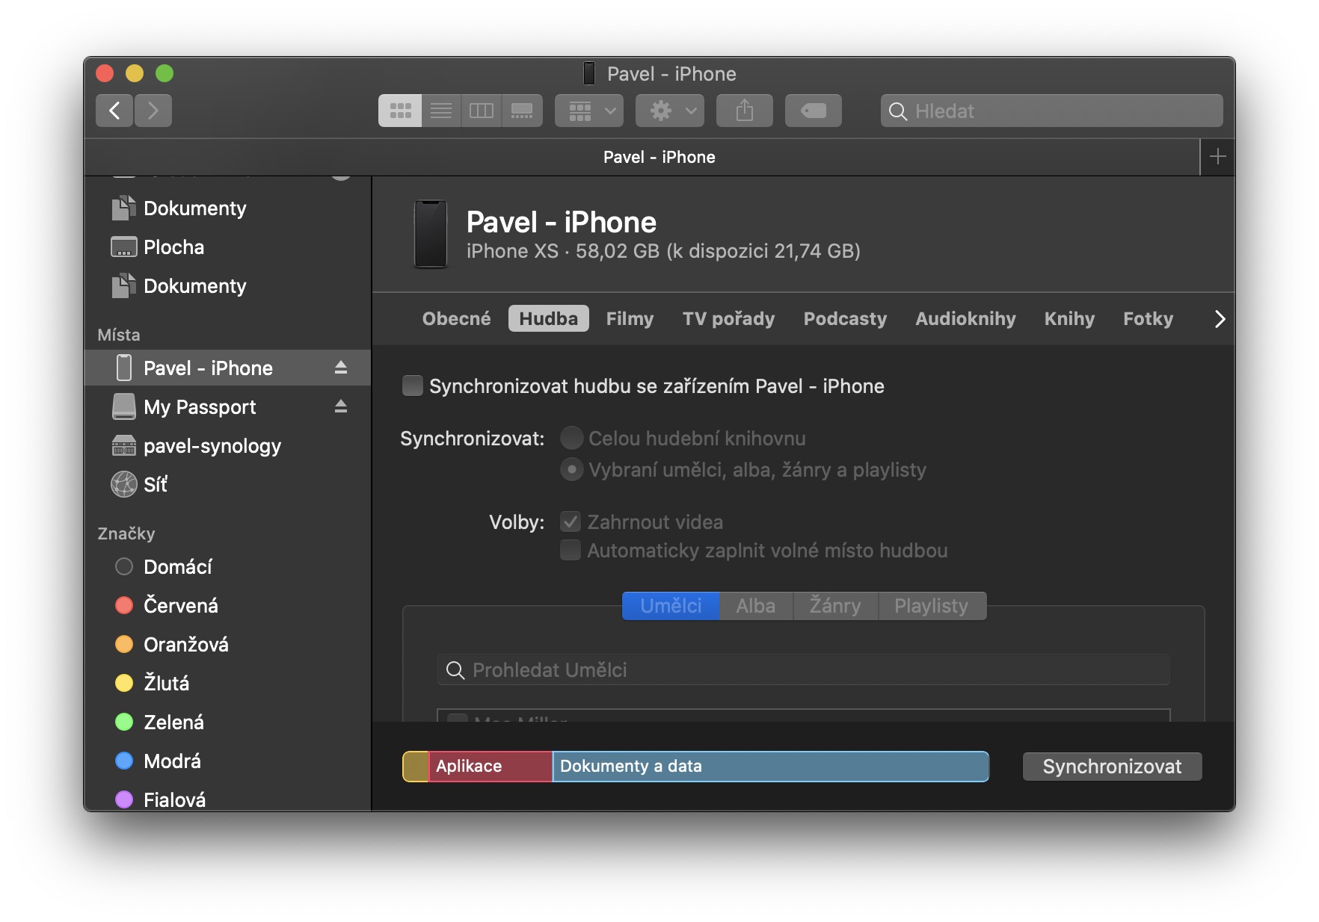Image resolution: width=1319 pixels, height=922 pixels.
Task: Click the Prohledat Umělci search field
Action: tap(804, 669)
